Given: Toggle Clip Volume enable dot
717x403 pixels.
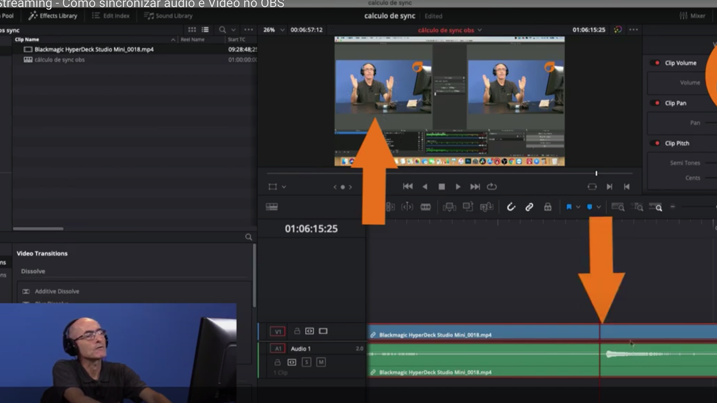Looking at the screenshot, I should coord(657,63).
